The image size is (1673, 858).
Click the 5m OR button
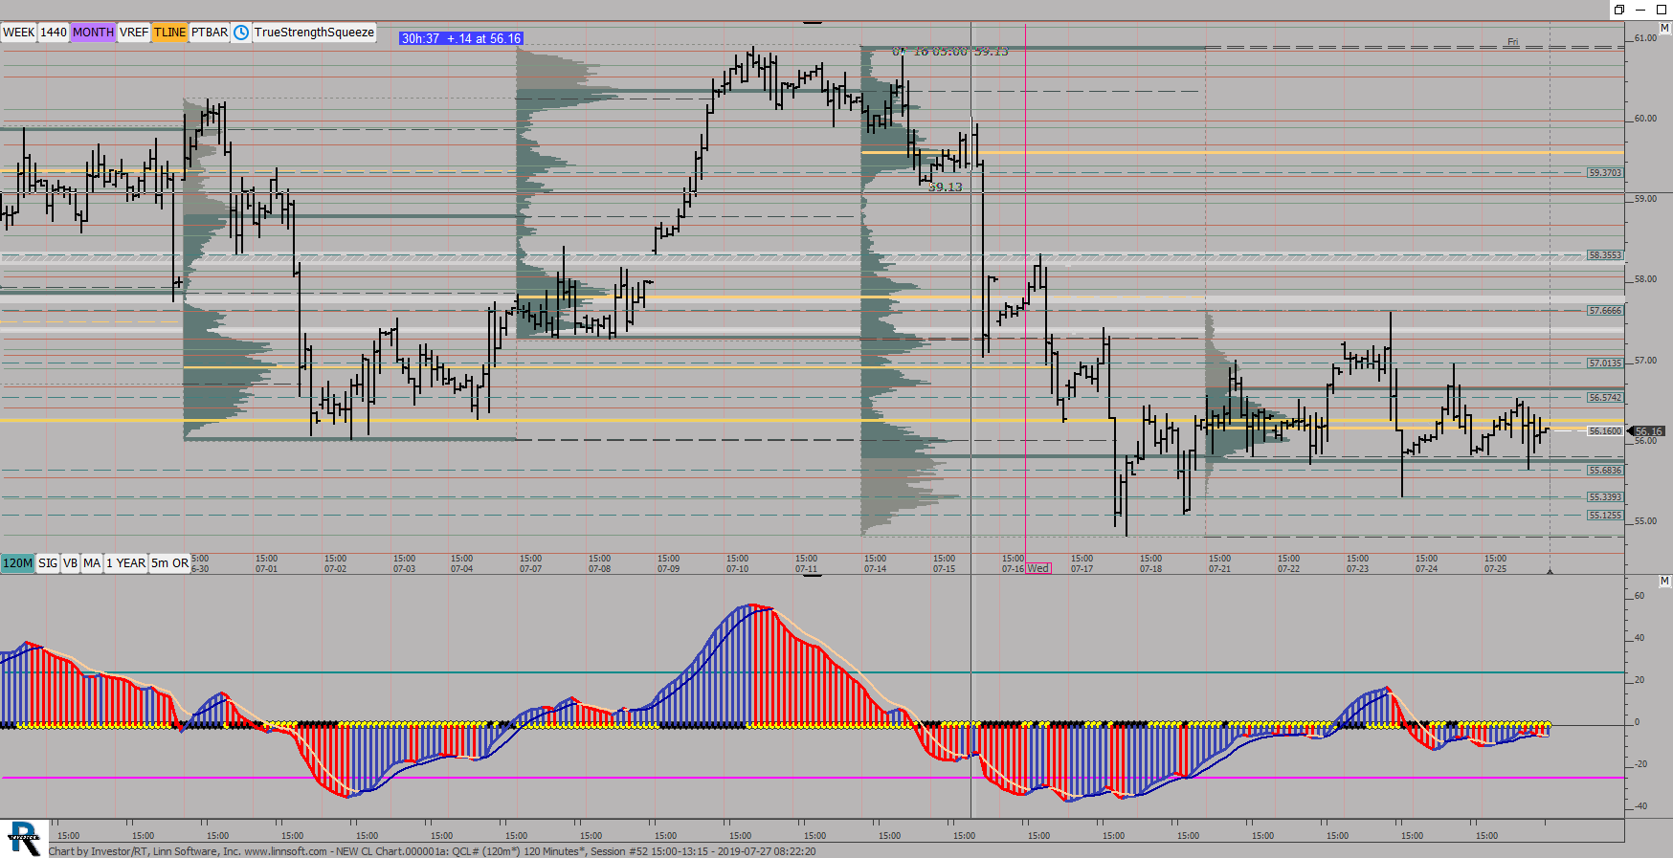pyautogui.click(x=170, y=563)
